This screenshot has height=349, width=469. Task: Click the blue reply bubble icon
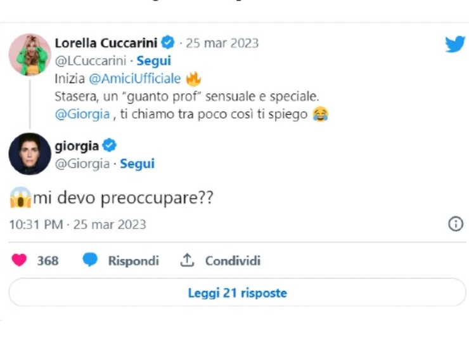pyautogui.click(x=90, y=260)
